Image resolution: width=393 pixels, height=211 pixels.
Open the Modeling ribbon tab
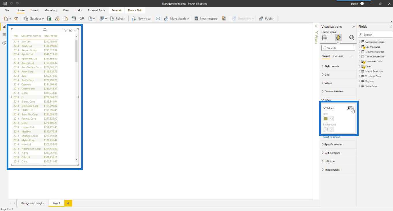[x=50, y=10]
